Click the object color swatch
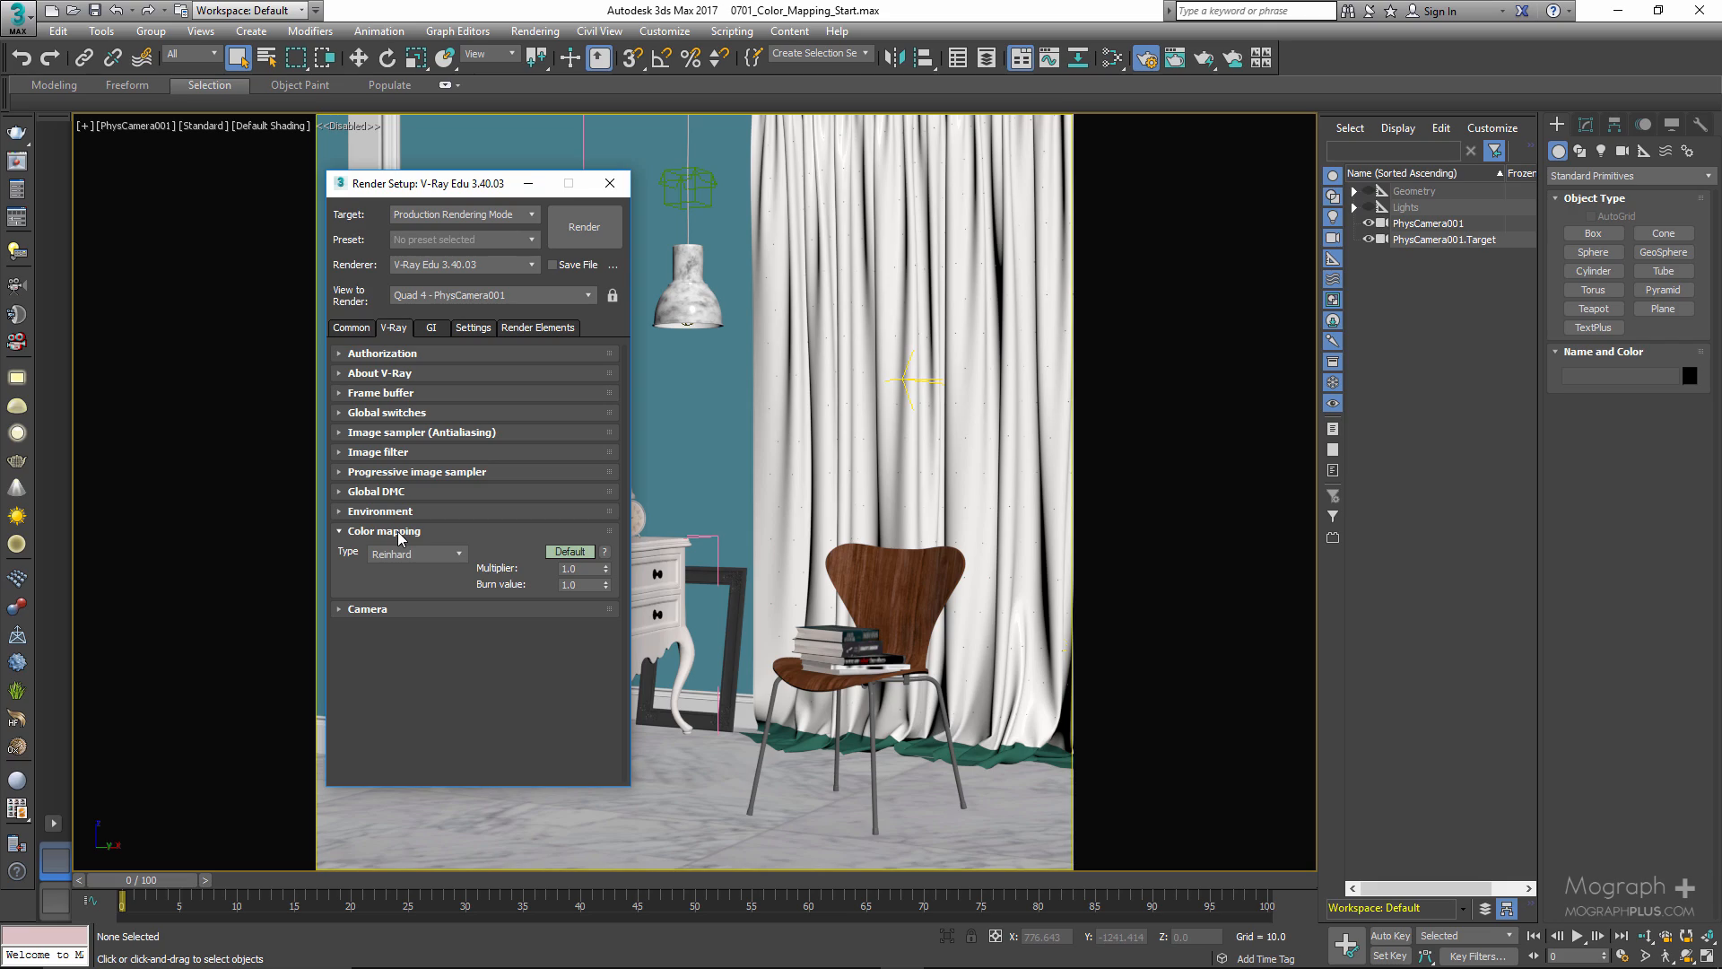 tap(1690, 376)
